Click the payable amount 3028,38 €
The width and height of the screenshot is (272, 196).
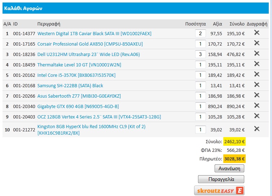(234, 159)
